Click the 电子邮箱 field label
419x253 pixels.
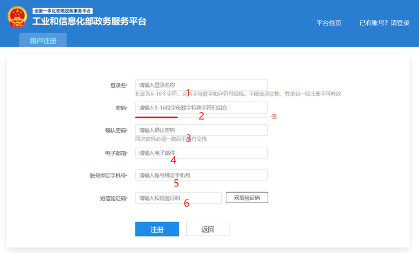[115, 153]
